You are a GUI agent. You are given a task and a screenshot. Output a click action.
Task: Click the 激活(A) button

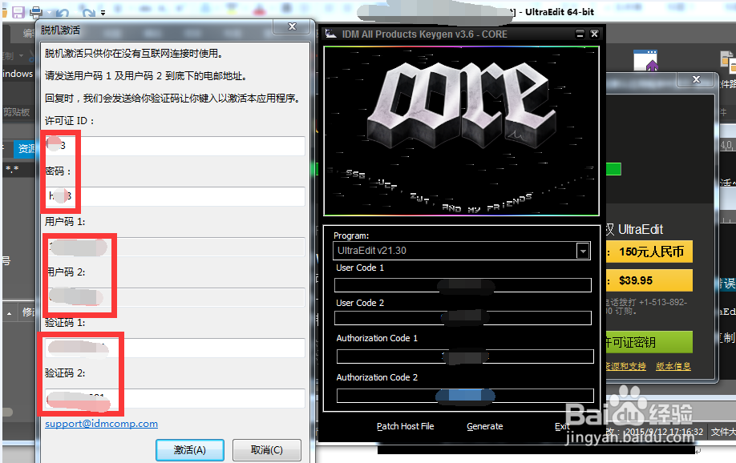coord(190,450)
